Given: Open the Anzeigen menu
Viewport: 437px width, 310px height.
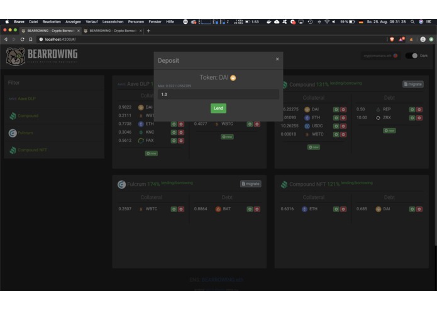Looking at the screenshot, I should 74,22.
